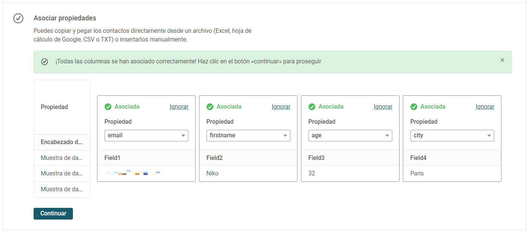
Task: Open the firstname property dropdown
Action: click(x=248, y=135)
